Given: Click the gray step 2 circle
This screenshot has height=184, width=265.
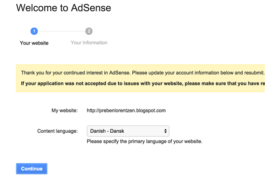Looking at the screenshot, I should (x=89, y=31).
